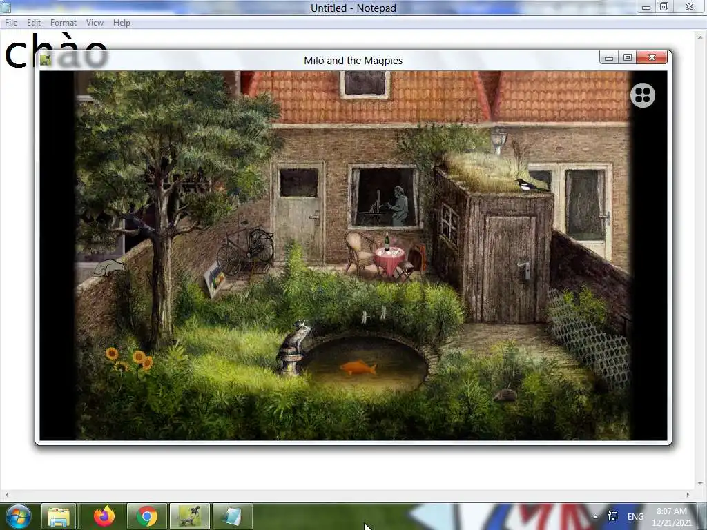Click the painting leaning against the wall
This screenshot has width=707, height=530.
(x=214, y=279)
